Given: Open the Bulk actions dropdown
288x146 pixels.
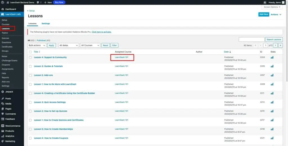Looking at the screenshot, I should pyautogui.click(x=37, y=45).
